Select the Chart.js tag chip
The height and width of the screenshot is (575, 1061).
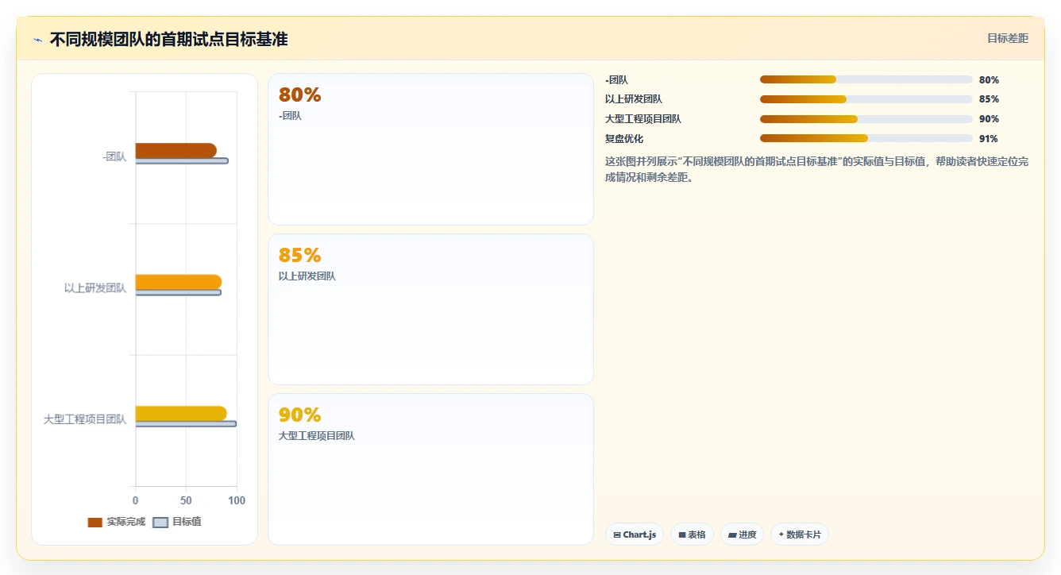pos(635,534)
